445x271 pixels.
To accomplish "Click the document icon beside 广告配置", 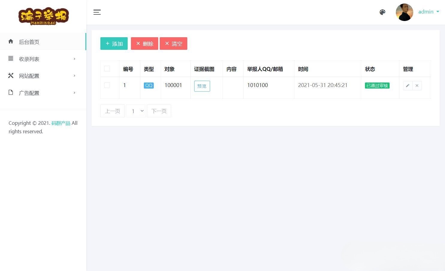I will pyautogui.click(x=11, y=92).
